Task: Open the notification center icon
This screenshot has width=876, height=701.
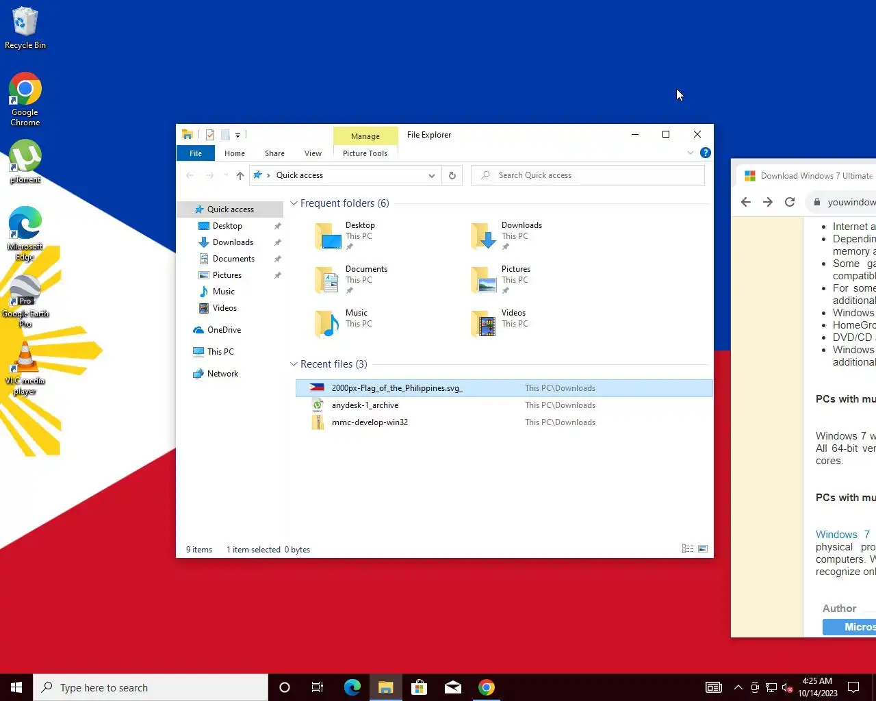Action: point(853,687)
